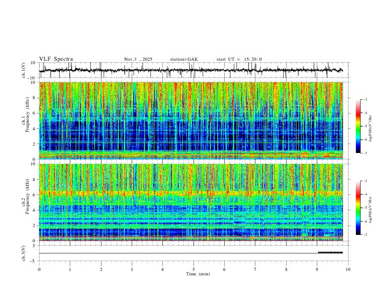Click the "VLF Spectra" title text
This screenshot has width=392, height=302.
pos(56,59)
